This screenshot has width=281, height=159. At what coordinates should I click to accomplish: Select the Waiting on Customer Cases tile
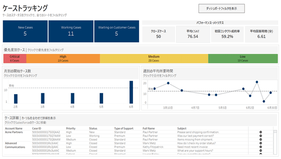(x=117, y=31)
